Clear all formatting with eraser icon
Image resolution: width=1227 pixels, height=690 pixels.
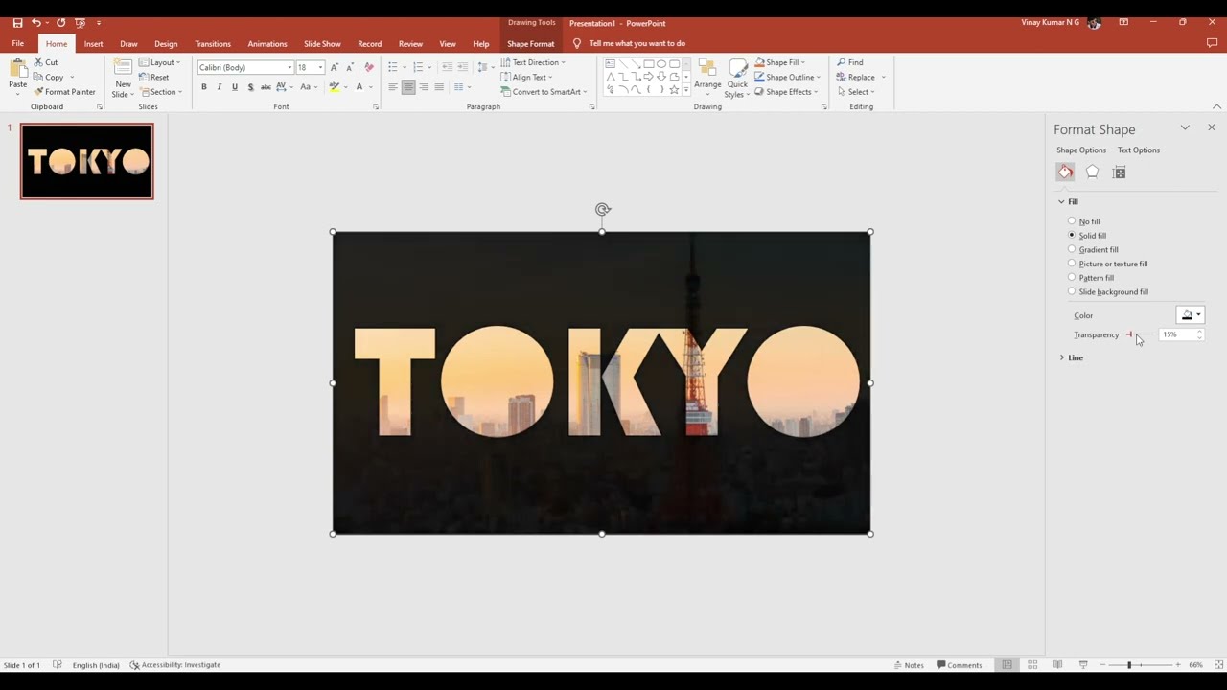[x=369, y=67]
